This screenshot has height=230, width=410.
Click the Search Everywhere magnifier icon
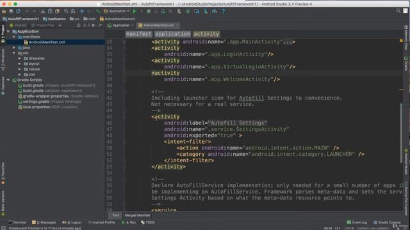pos(398,11)
